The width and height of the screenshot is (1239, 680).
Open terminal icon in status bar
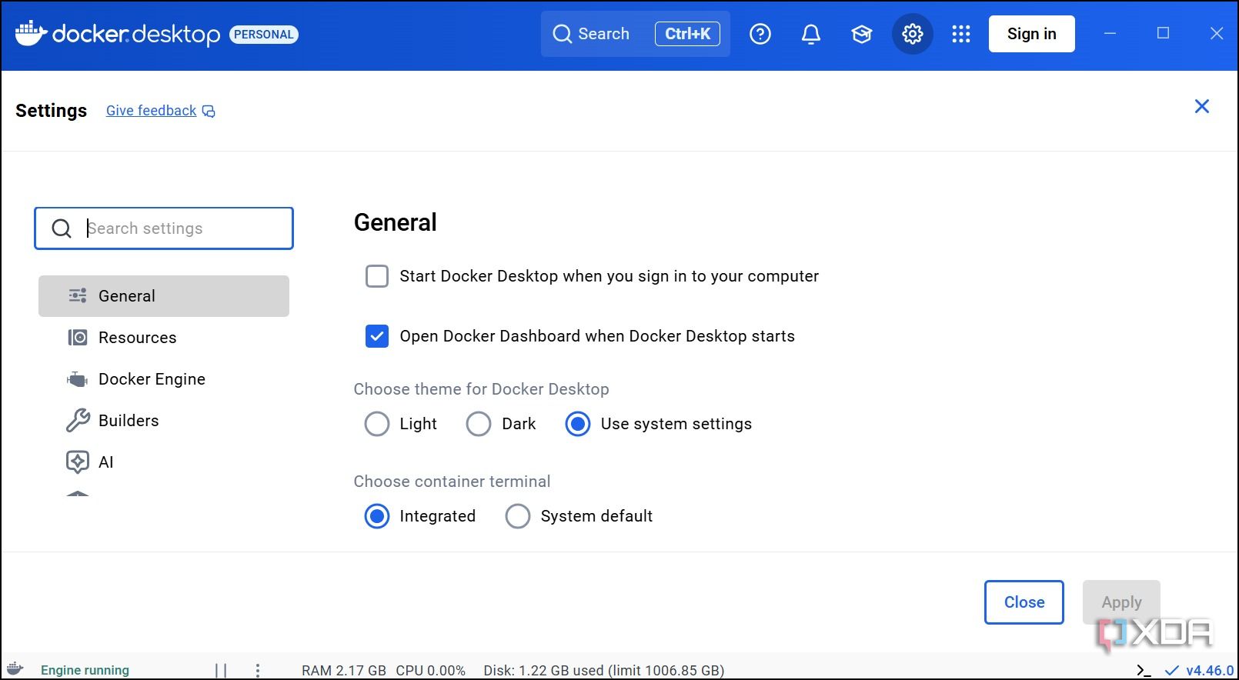(x=1144, y=670)
